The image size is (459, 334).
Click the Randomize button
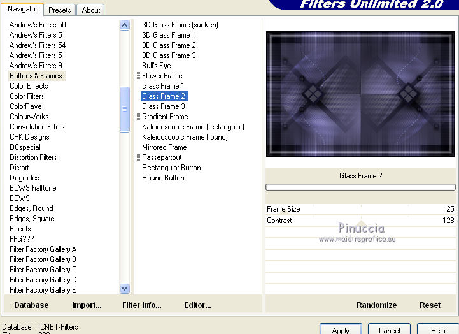[376, 305]
